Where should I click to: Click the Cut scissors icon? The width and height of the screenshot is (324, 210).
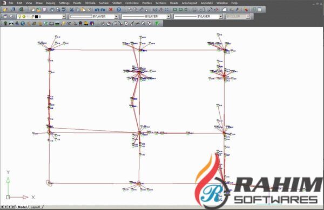click(x=72, y=10)
